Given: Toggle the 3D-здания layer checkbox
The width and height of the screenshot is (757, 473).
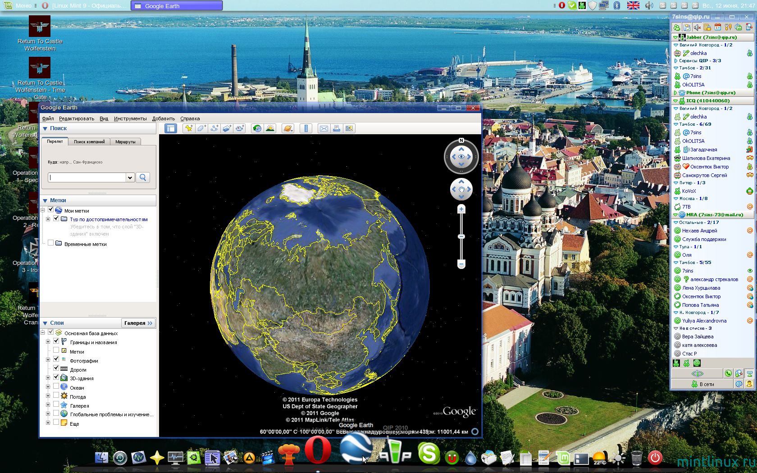Looking at the screenshot, I should click(x=56, y=377).
